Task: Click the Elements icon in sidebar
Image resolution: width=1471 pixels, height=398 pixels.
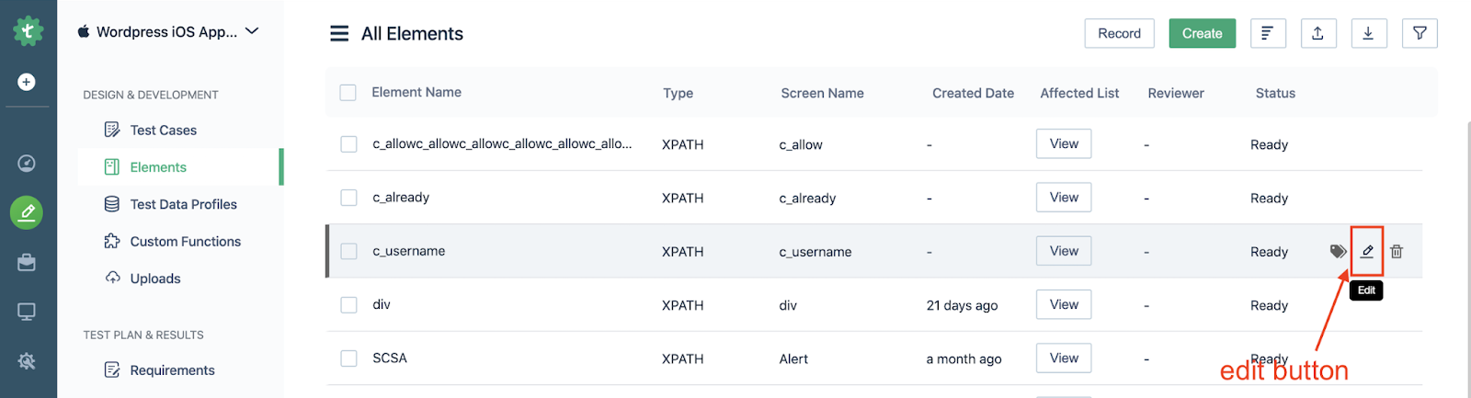Action: click(x=112, y=166)
